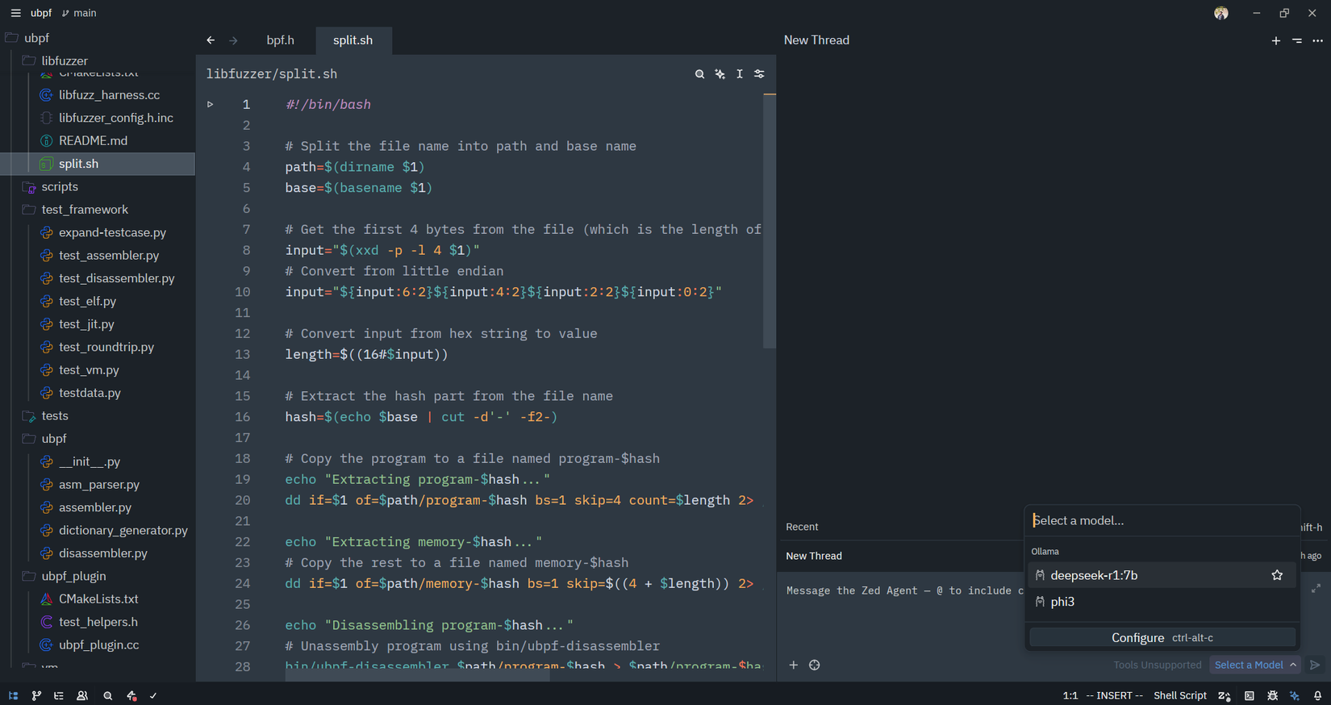
Task: Open Shell Script language selector
Action: 1180,695
